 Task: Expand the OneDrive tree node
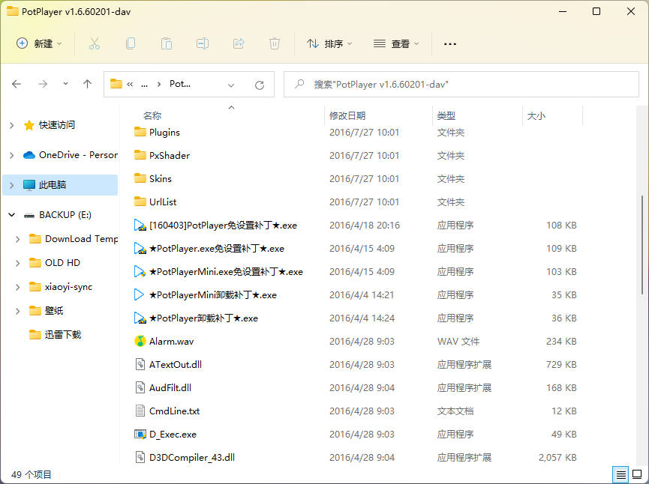[x=12, y=155]
